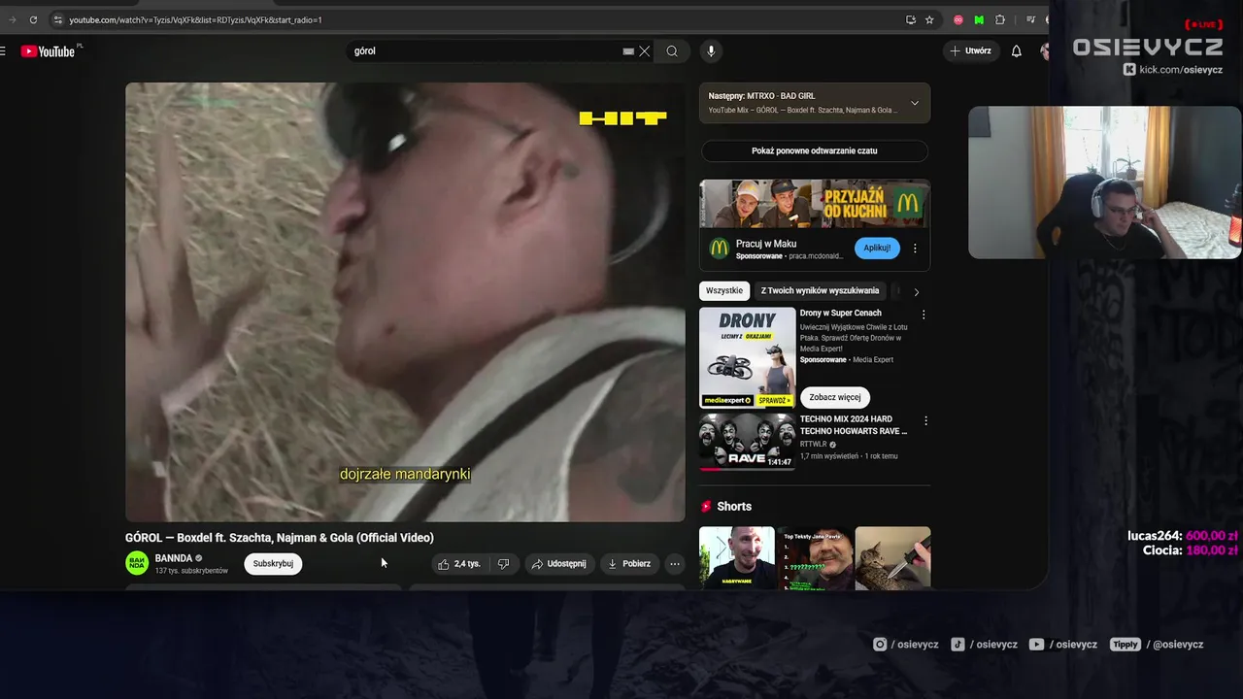Screen dimensions: 1243x699
Task: Select 'Z Twoich wyników wyszukiwania' chip
Action: [x=820, y=290]
